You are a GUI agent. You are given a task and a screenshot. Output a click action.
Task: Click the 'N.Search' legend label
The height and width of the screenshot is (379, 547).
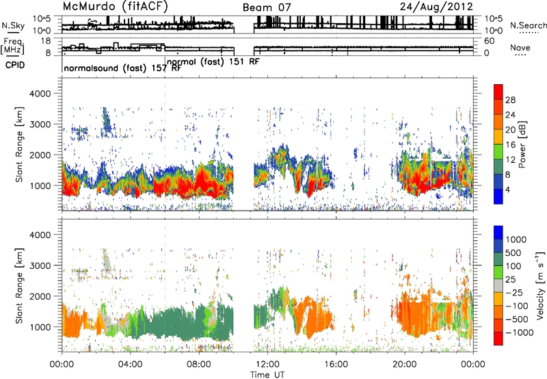coord(528,25)
